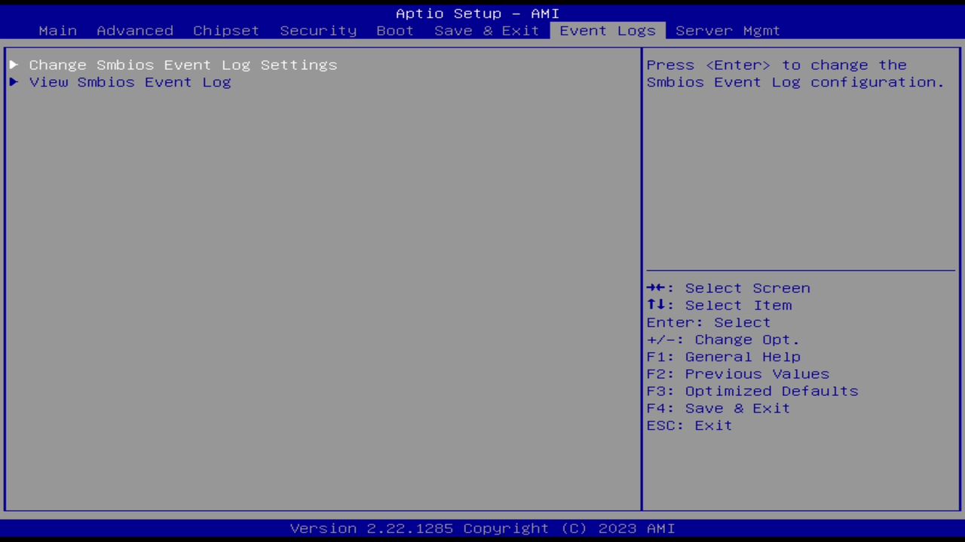Select the Security tab
This screenshot has width=965, height=542.
pyautogui.click(x=318, y=31)
